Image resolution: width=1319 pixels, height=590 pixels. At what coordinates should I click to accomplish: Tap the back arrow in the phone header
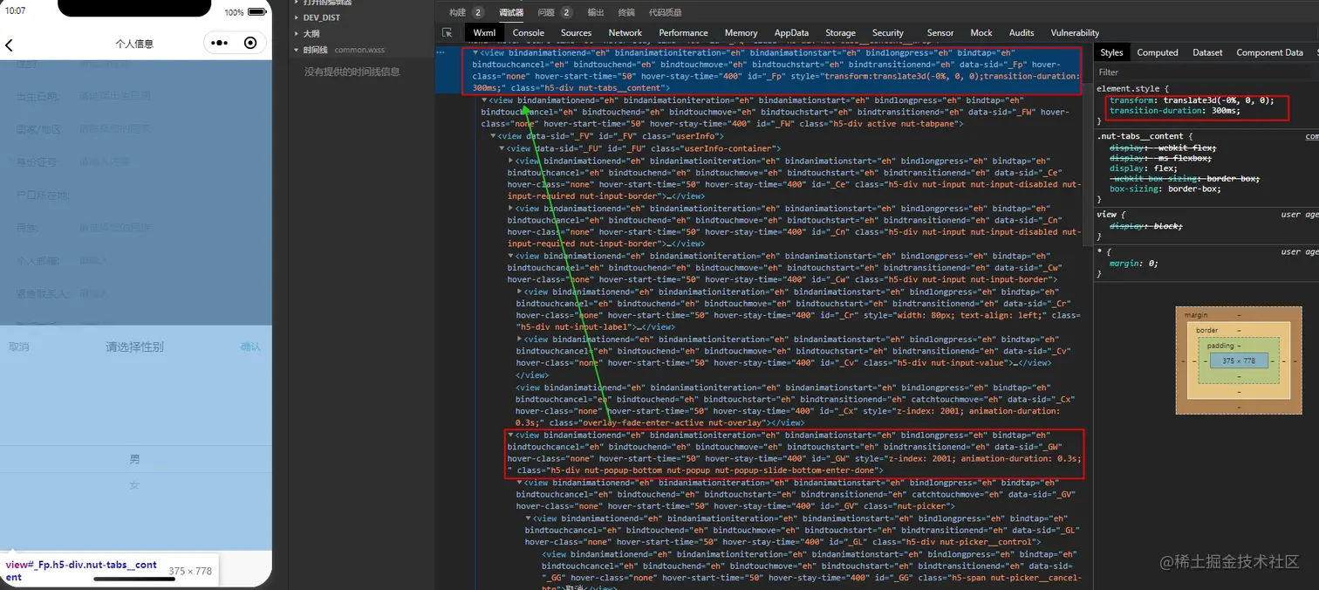point(10,45)
